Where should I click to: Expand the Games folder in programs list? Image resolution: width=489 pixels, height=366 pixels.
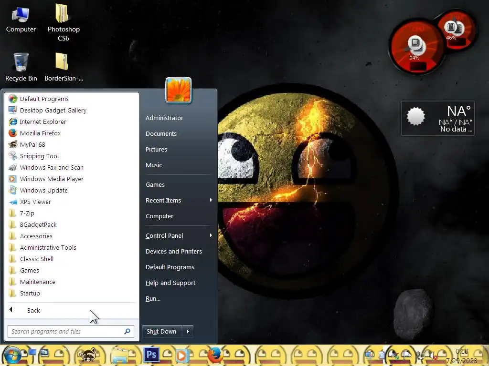point(72,271)
